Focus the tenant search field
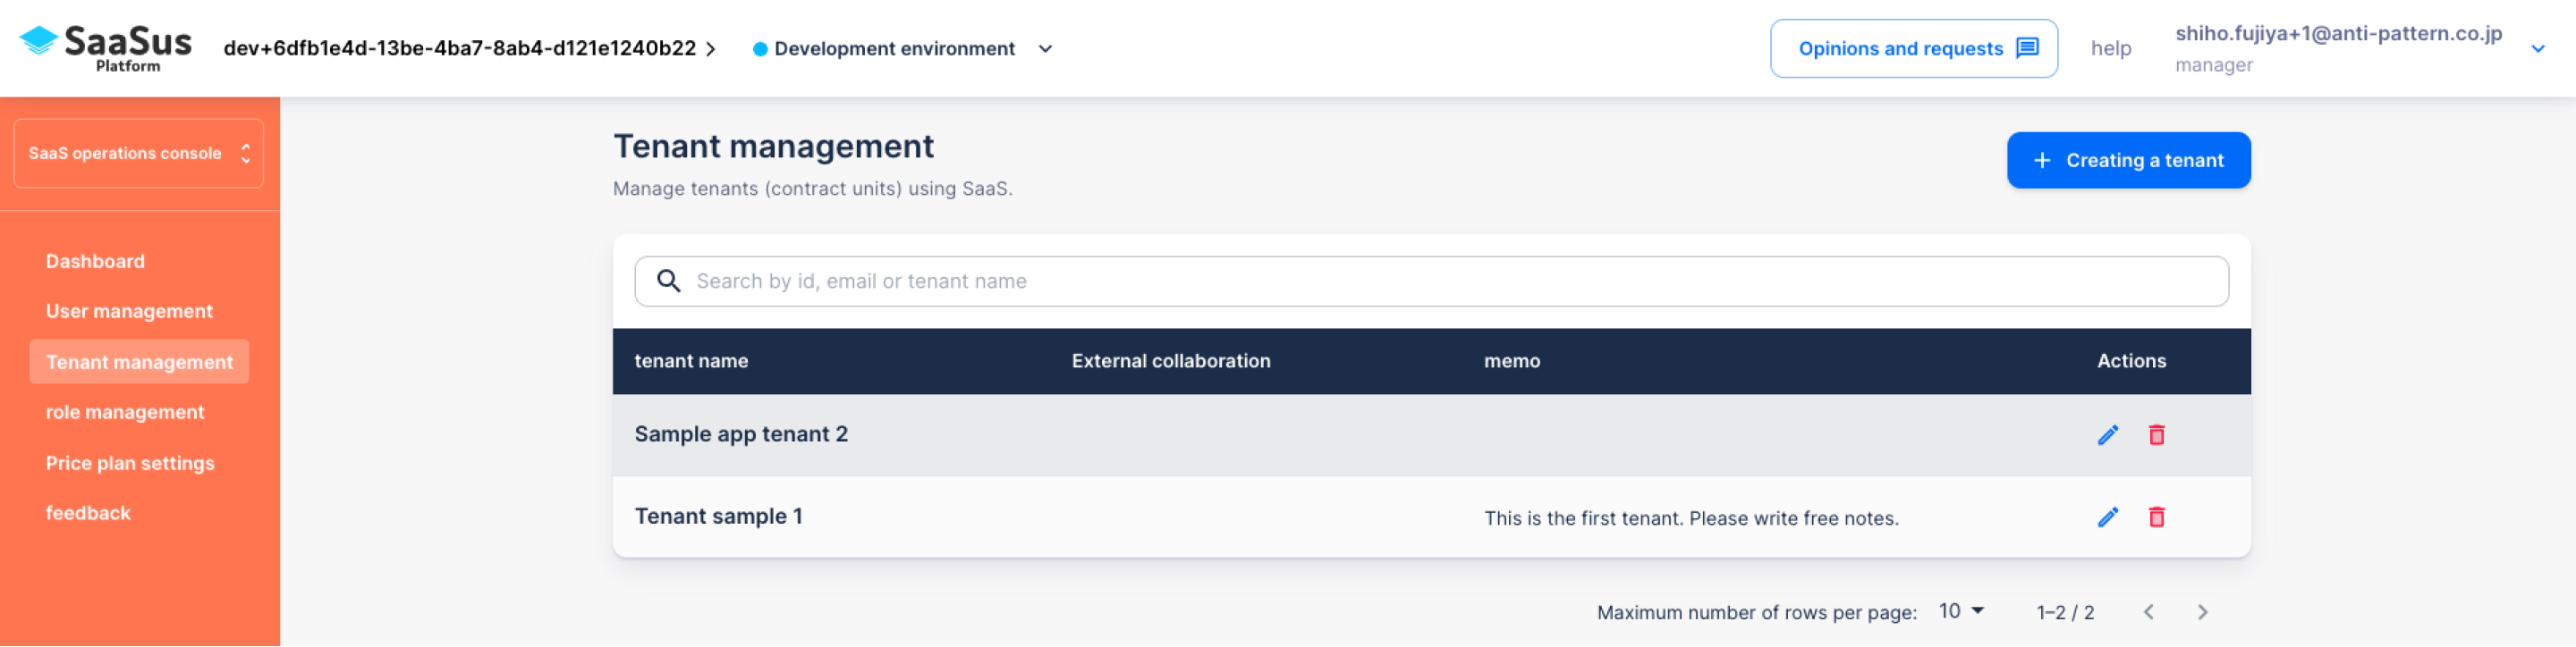This screenshot has width=2576, height=647. click(x=1431, y=281)
